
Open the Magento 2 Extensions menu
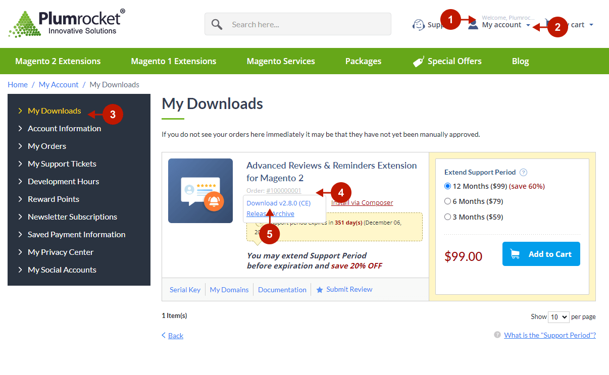(58, 61)
